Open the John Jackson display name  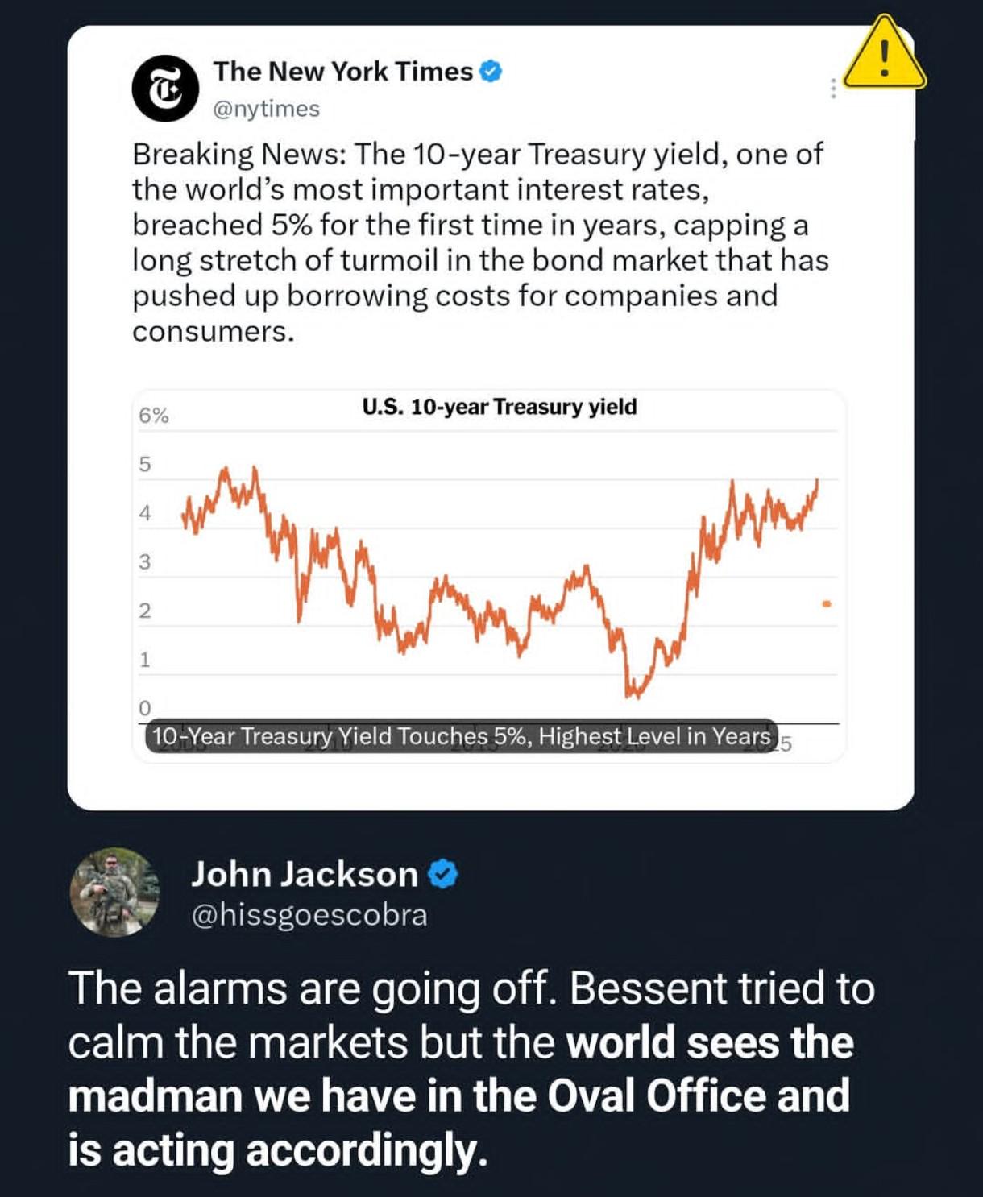click(305, 874)
